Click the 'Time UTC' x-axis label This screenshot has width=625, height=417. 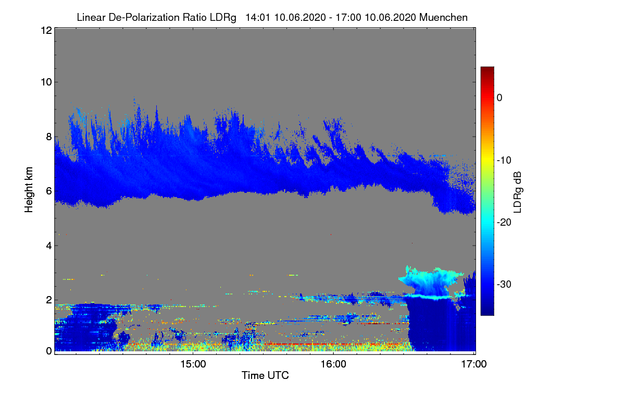[265, 375]
